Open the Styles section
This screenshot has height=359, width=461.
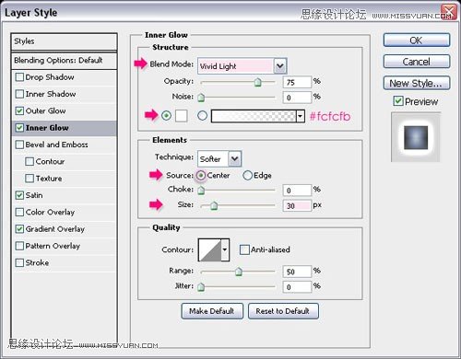coord(64,41)
